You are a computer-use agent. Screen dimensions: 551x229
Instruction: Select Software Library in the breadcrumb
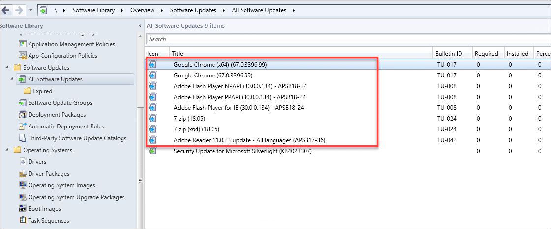(x=93, y=10)
